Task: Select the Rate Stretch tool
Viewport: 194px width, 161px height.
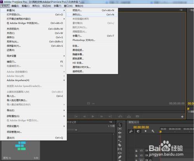Action: tap(120, 141)
